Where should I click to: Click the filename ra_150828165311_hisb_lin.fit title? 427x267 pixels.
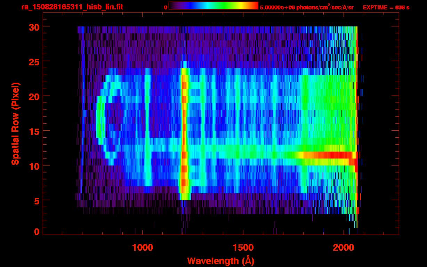(72, 7)
